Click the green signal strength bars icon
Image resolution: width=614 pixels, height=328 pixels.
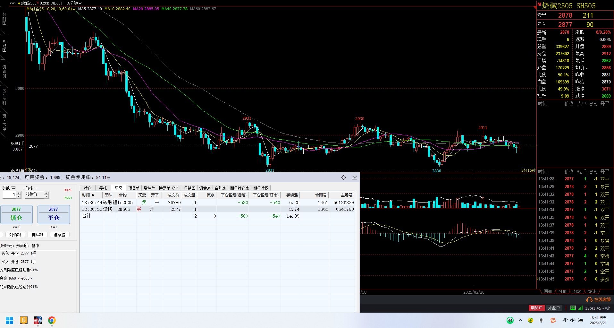580,308
